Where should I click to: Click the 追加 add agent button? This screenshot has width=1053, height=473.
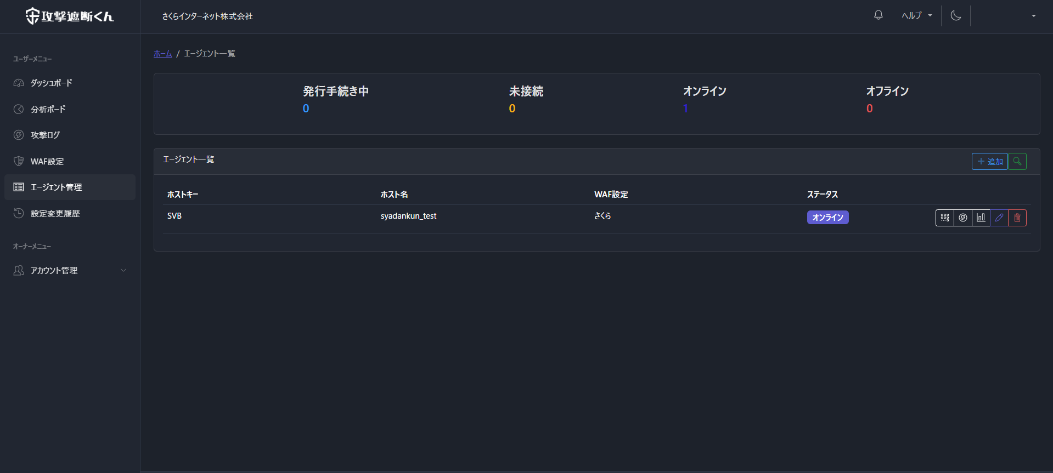click(x=989, y=161)
